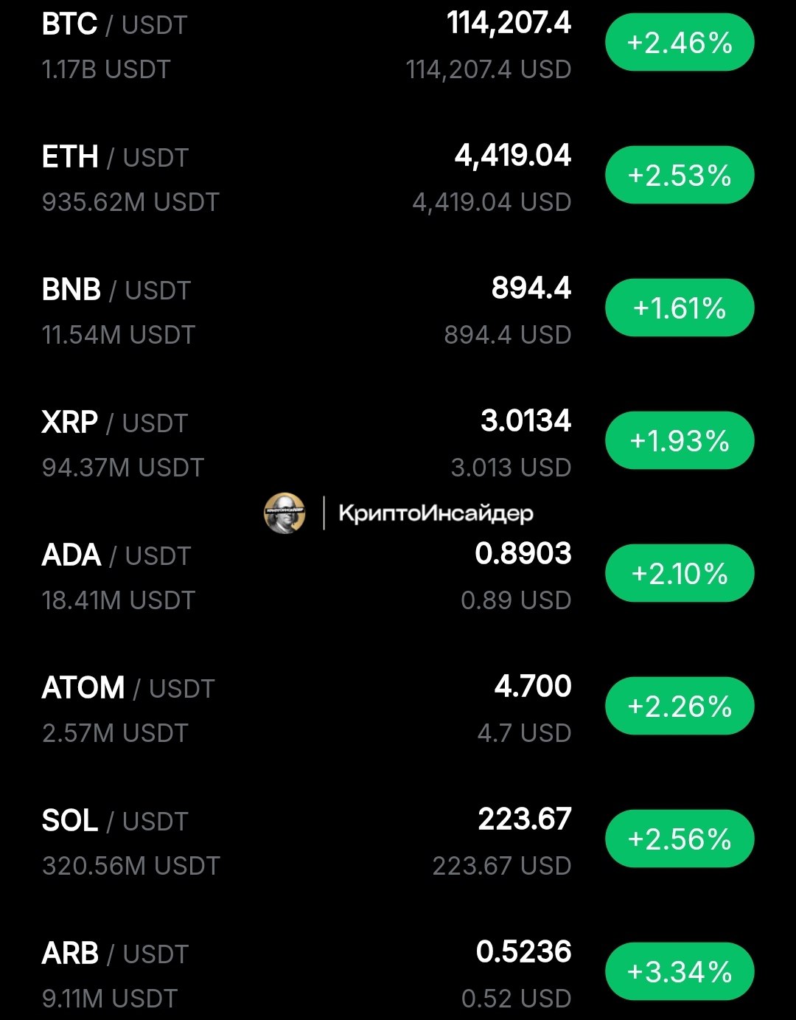Open the ETH / USDT pair
The image size is (796, 1020).
pyautogui.click(x=116, y=157)
